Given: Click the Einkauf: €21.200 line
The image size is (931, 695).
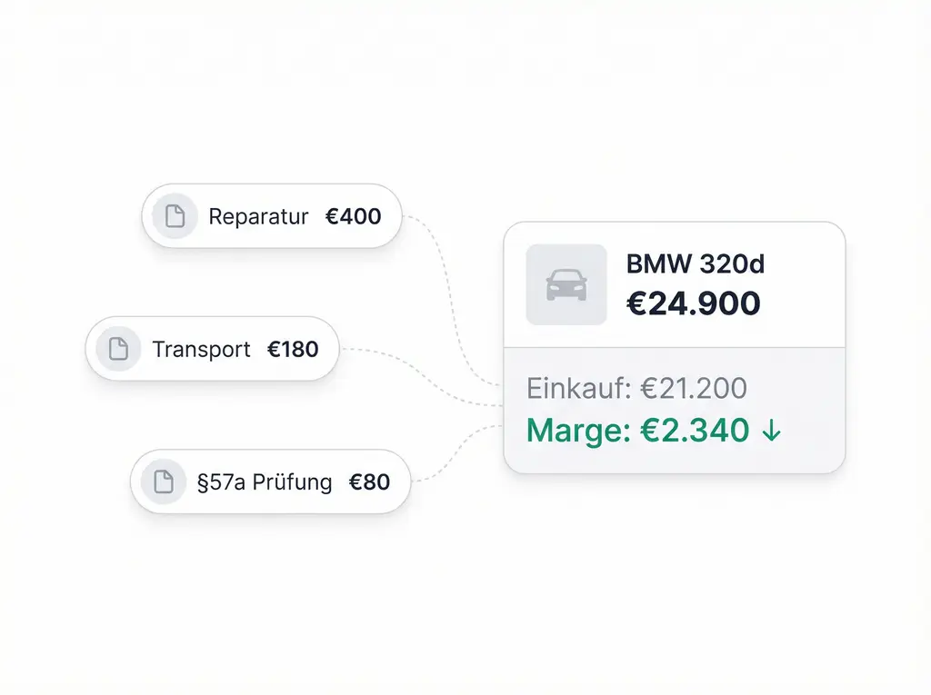Looking at the screenshot, I should (x=636, y=389).
